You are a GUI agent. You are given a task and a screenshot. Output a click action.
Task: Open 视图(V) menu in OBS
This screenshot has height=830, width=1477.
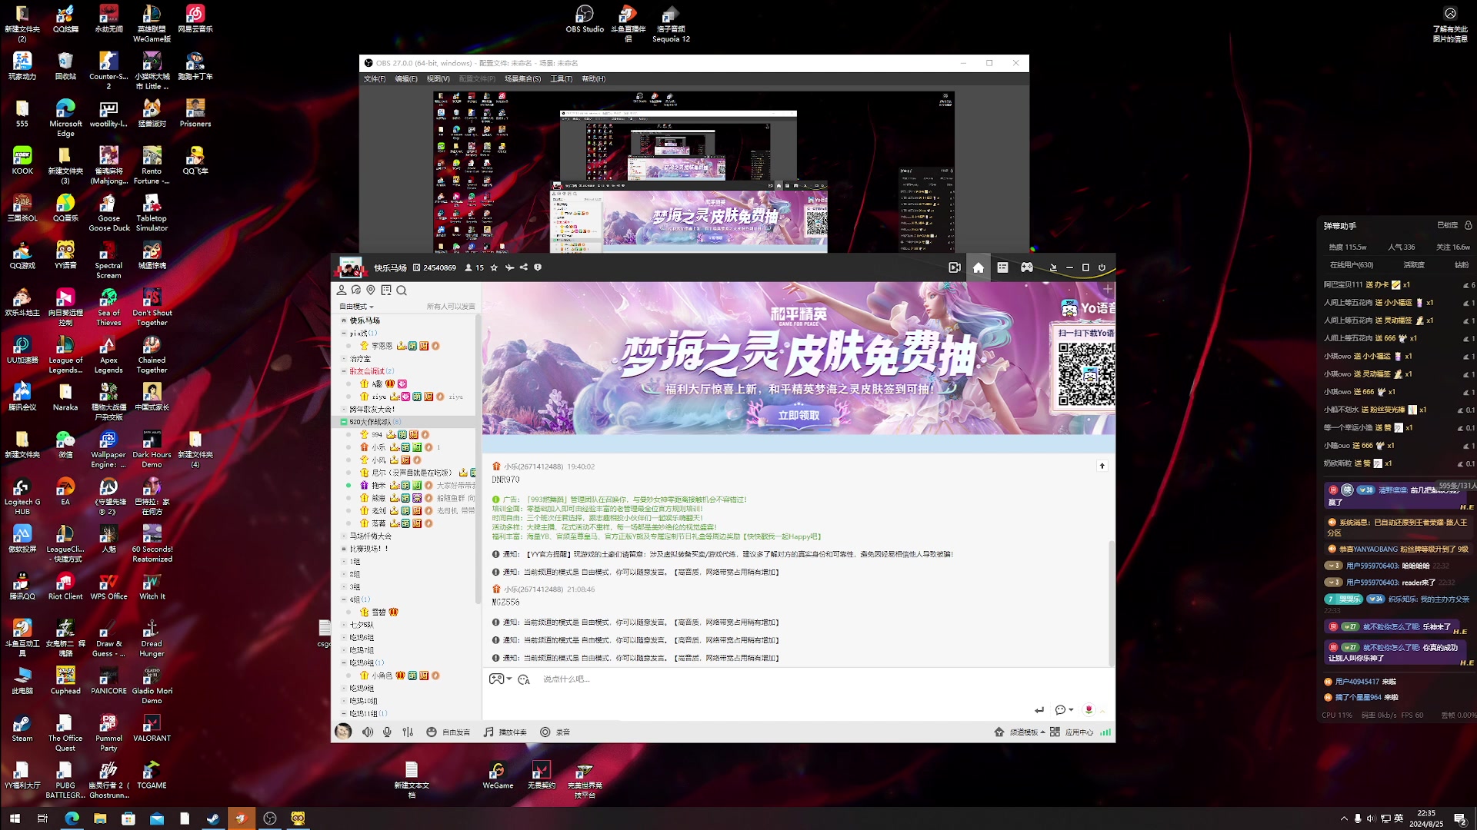pos(438,78)
